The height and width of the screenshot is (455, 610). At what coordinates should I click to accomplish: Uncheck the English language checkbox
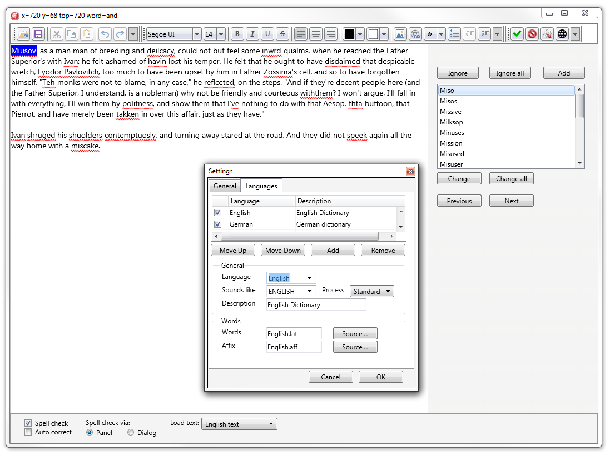point(218,213)
